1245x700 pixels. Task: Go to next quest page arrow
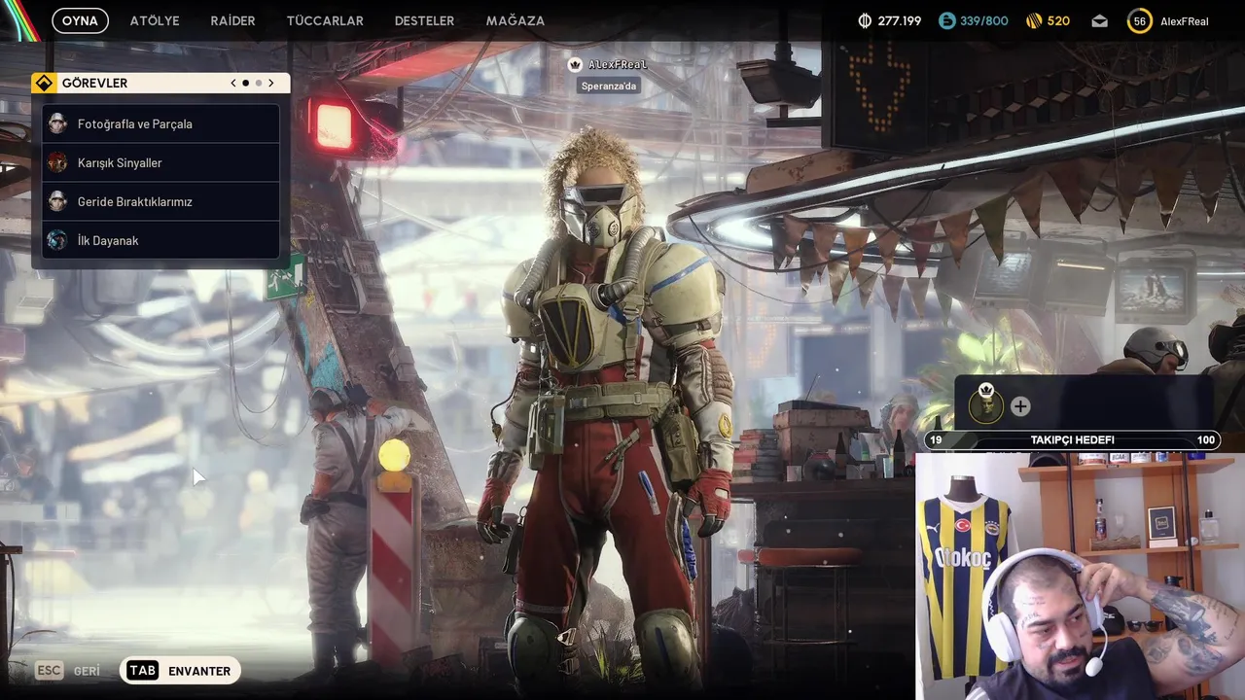click(x=271, y=83)
